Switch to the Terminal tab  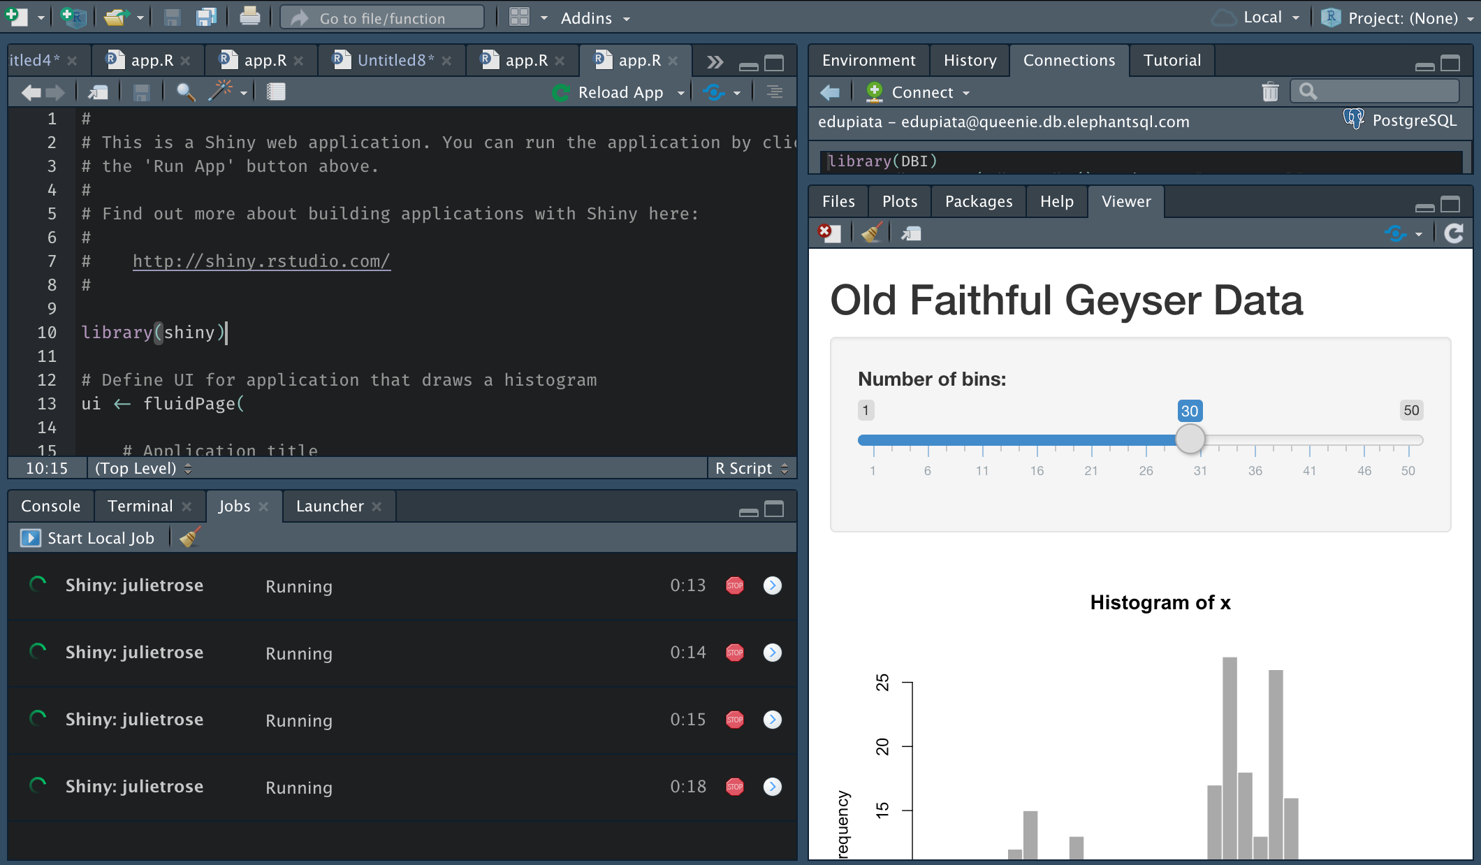click(140, 506)
